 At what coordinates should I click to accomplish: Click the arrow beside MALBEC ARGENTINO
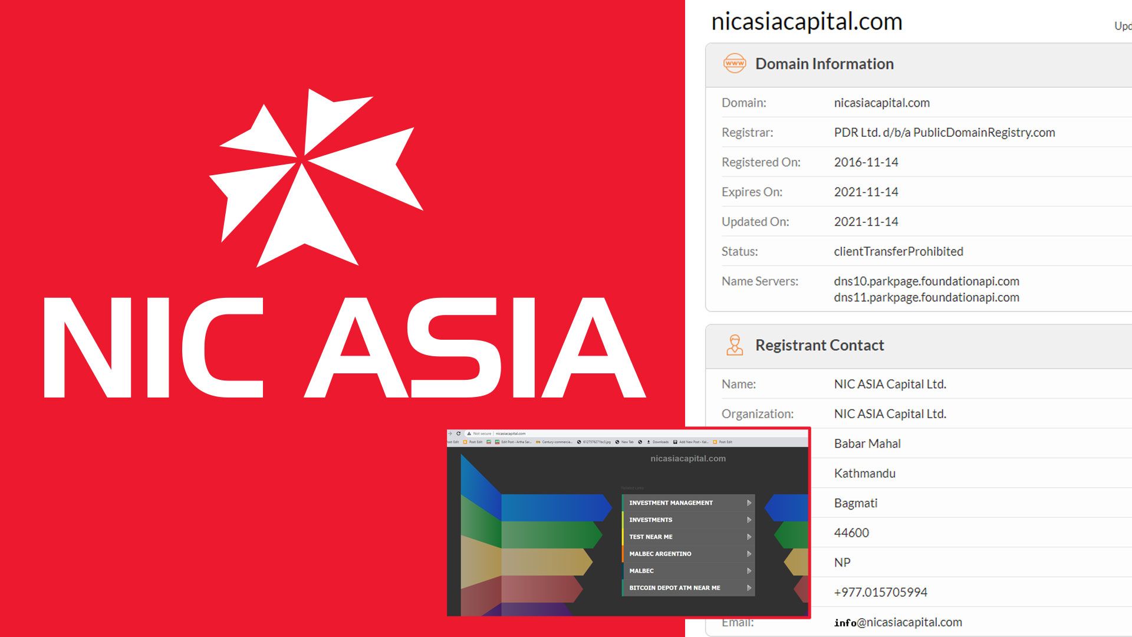749,554
